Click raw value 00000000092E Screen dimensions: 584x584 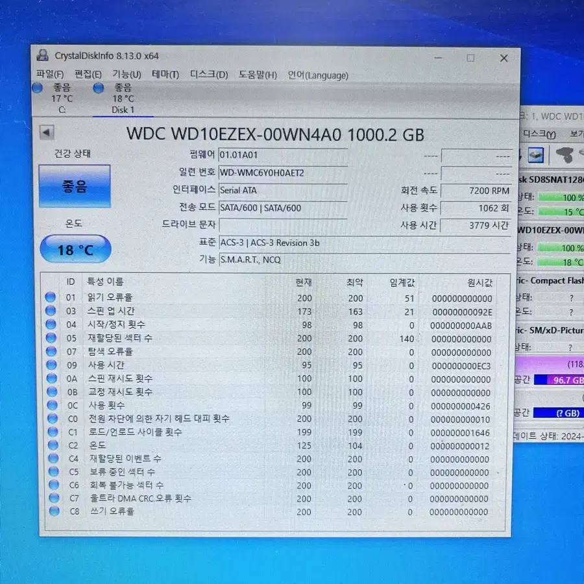[462, 312]
